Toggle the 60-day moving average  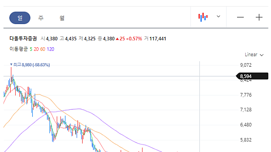[x=43, y=49]
